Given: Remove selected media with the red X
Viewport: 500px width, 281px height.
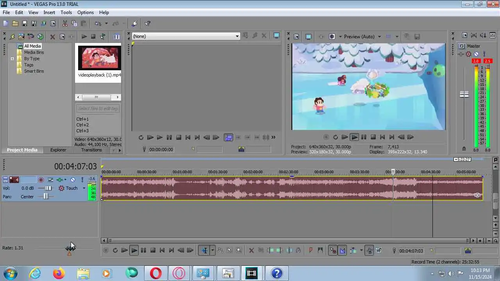Looking at the screenshot, I should tap(52, 37).
